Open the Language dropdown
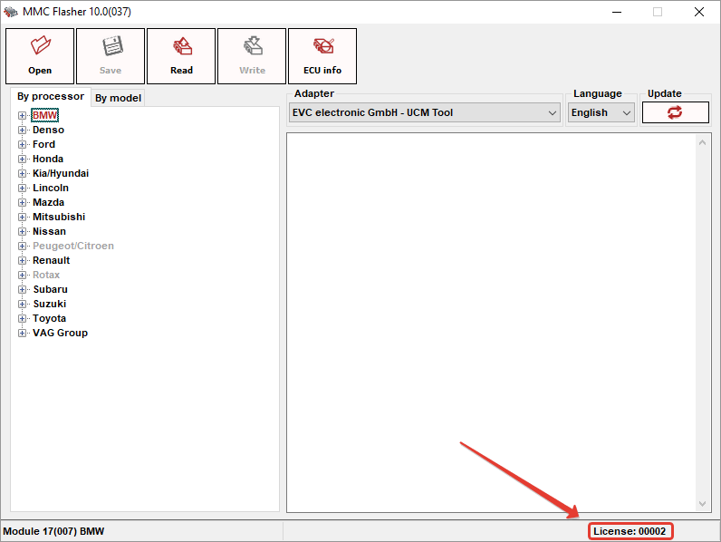The image size is (721, 542). coord(601,112)
